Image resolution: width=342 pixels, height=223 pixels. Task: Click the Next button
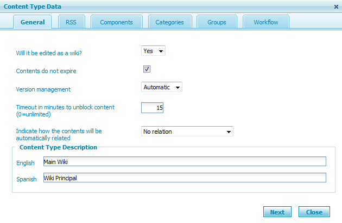click(277, 212)
